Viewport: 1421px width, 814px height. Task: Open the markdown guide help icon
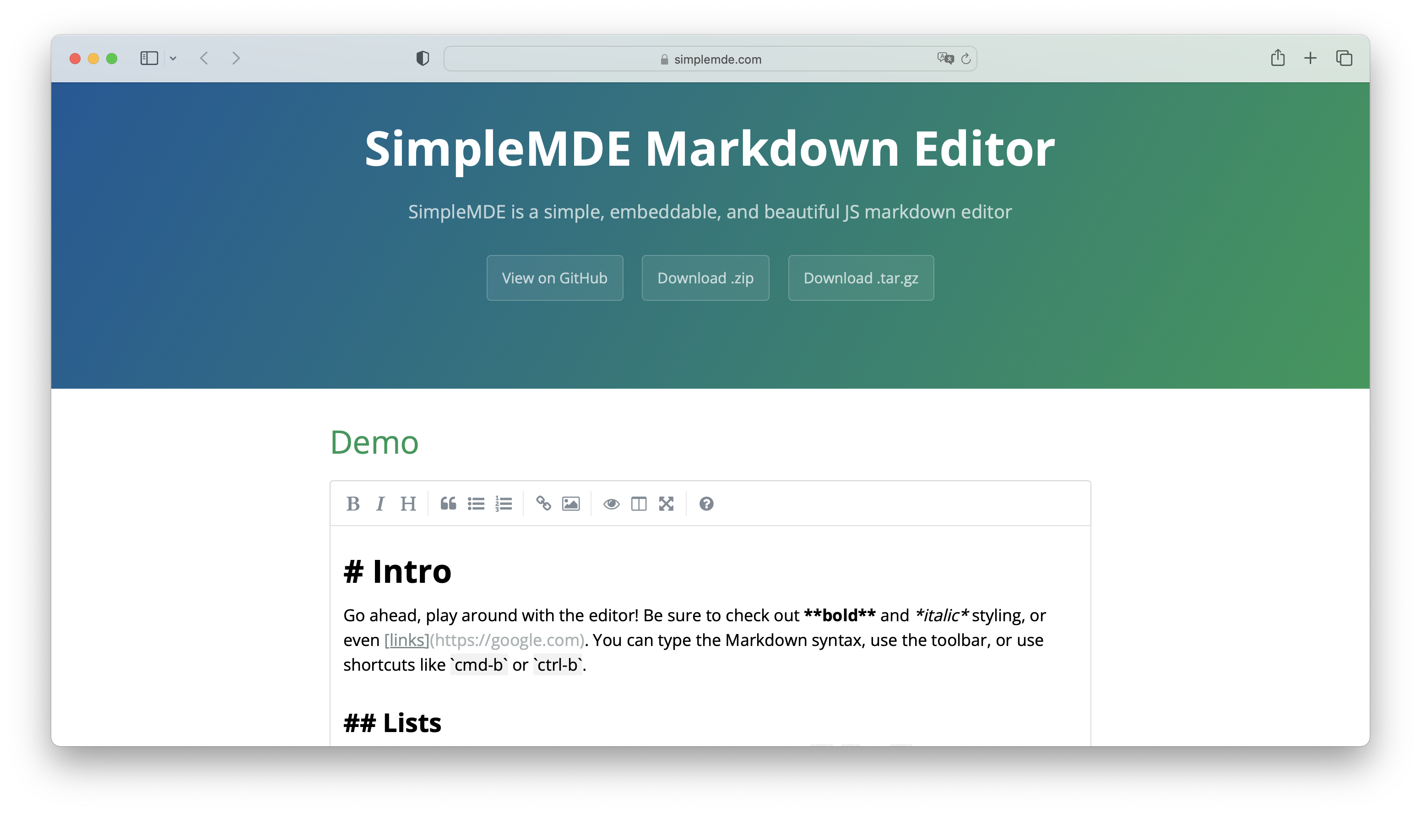tap(706, 504)
